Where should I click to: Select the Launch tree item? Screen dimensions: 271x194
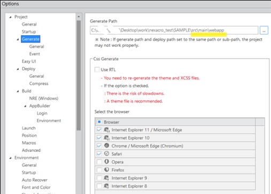(29, 128)
